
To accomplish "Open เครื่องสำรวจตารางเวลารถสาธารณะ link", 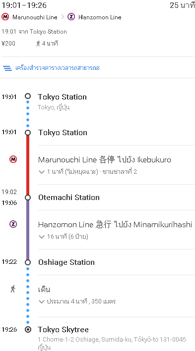I will 58,68.
